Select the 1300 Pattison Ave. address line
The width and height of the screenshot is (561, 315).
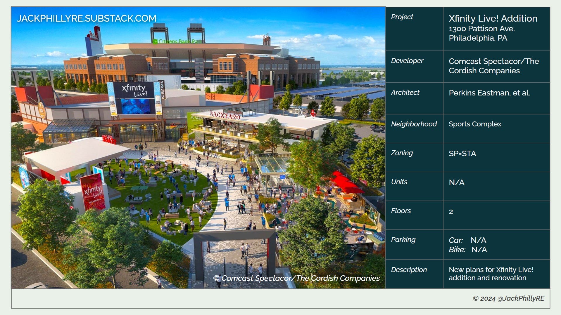482,29
